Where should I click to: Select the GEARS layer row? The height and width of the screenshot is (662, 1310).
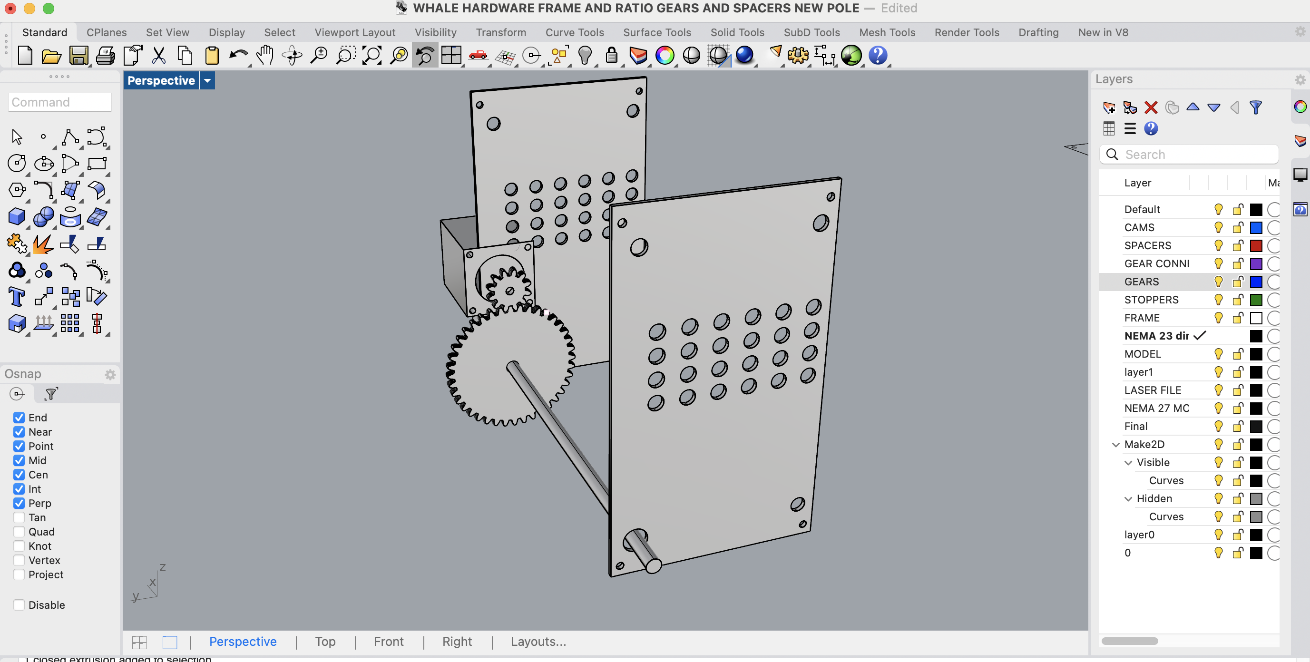point(1188,282)
